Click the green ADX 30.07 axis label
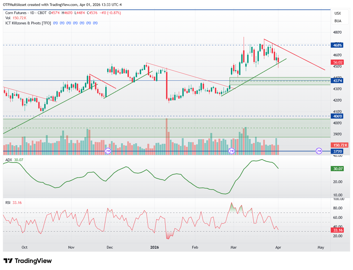The height and width of the screenshot is (270, 353). click(x=338, y=169)
